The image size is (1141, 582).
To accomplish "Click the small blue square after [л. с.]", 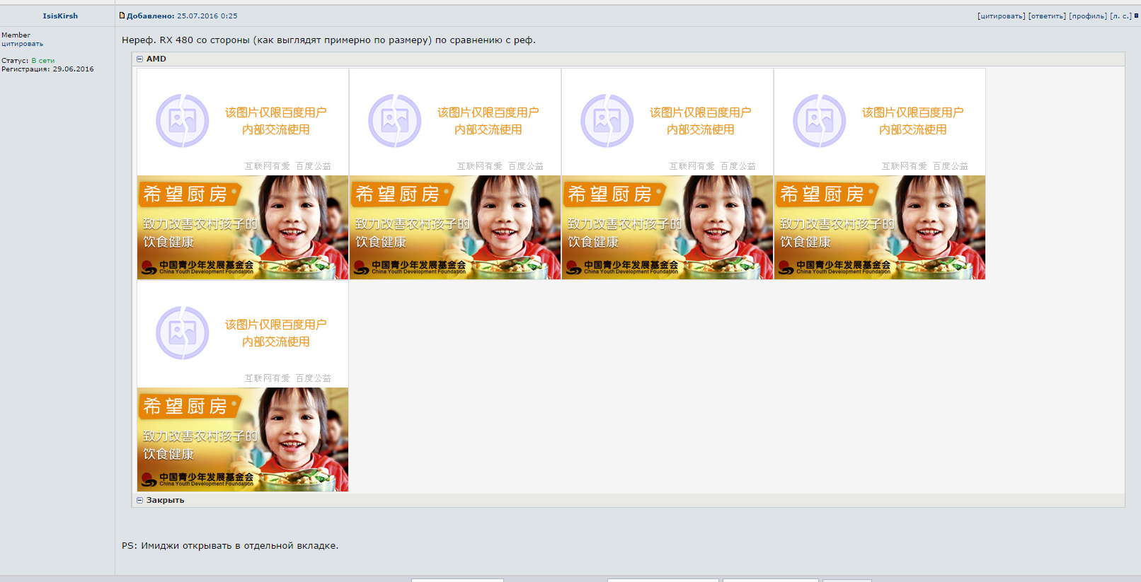I will (1136, 16).
